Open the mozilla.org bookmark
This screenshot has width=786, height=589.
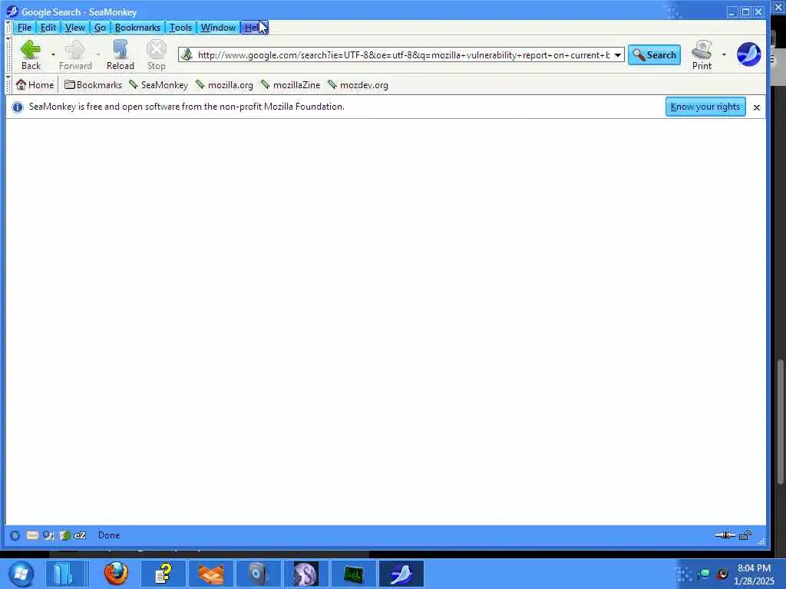pyautogui.click(x=224, y=85)
